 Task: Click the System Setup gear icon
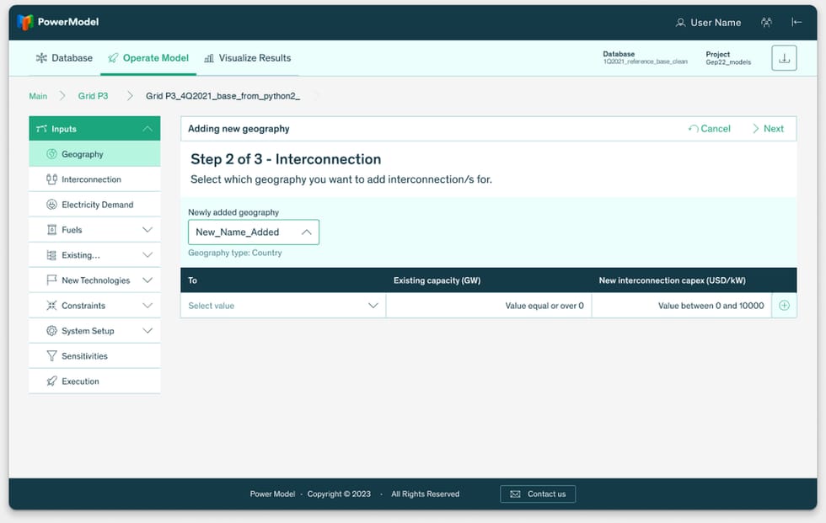pyautogui.click(x=51, y=331)
